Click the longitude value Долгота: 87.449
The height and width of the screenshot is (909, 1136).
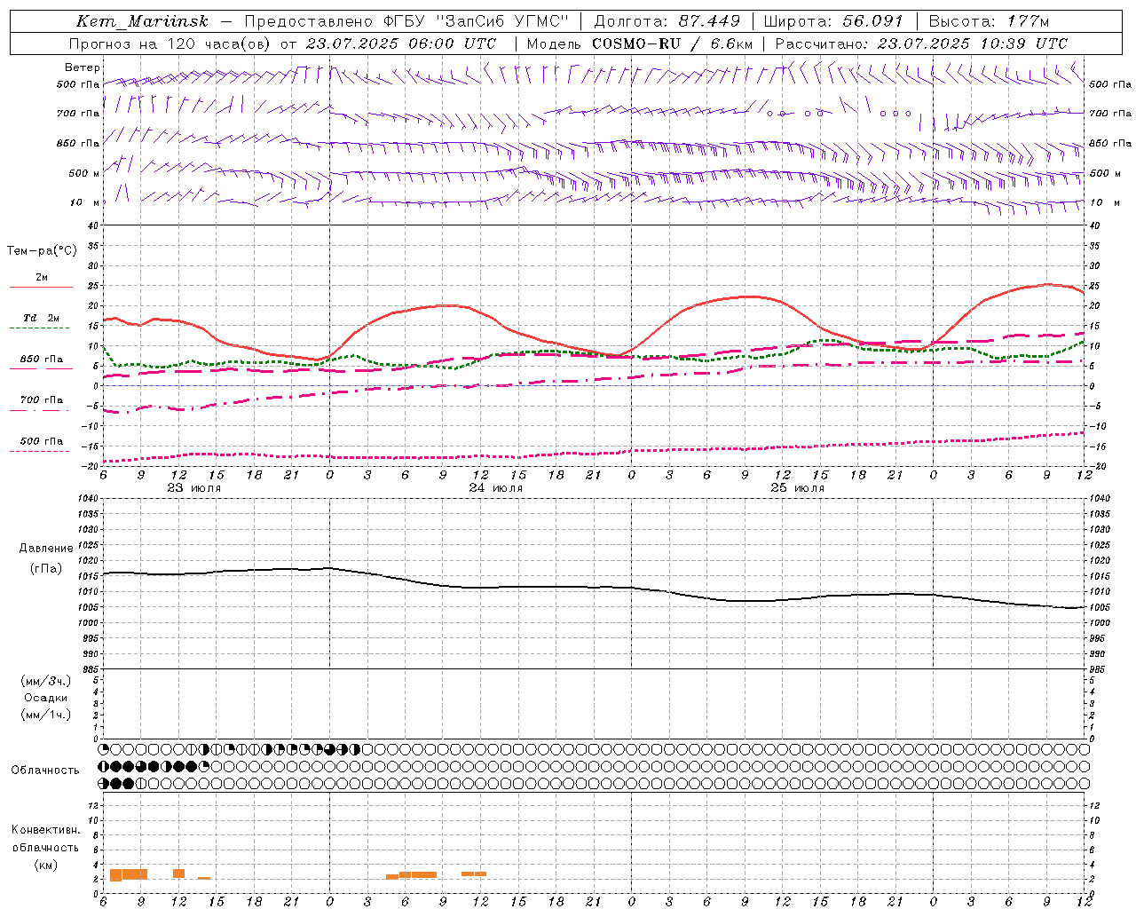pos(667,21)
